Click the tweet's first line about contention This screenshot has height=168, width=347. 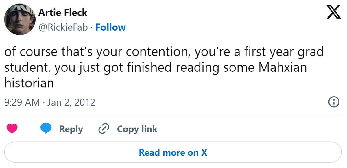tap(164, 52)
